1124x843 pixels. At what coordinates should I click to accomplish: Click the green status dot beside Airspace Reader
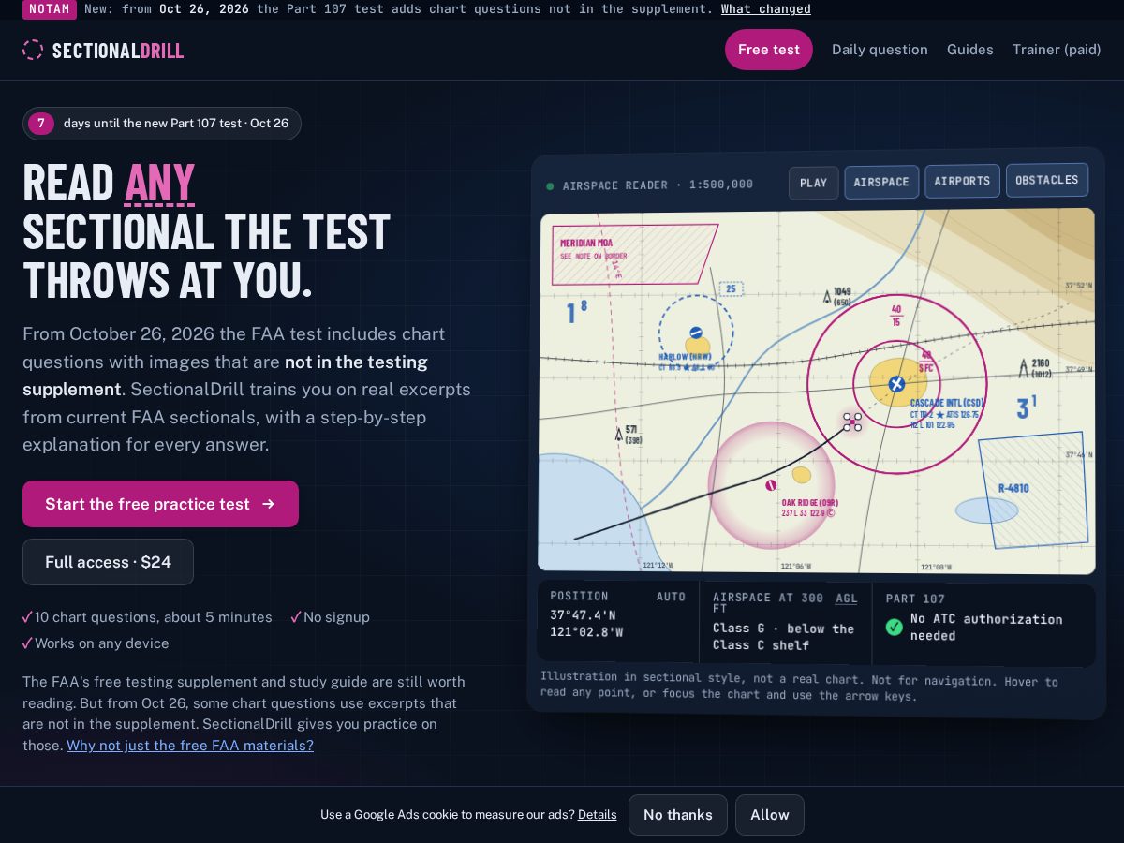[550, 185]
